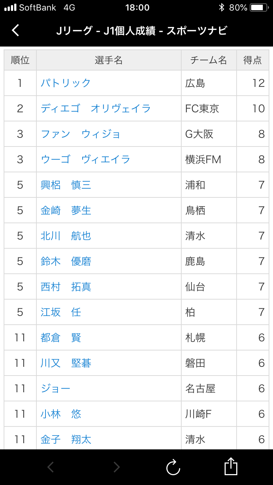
Task: Select player 北川 航也
Action: (x=66, y=236)
